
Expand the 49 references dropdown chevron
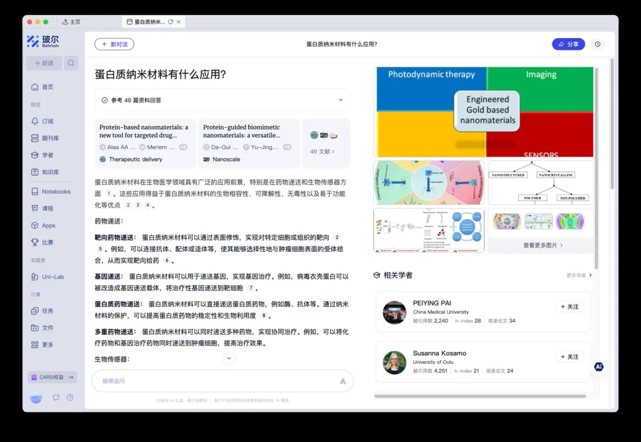click(341, 100)
